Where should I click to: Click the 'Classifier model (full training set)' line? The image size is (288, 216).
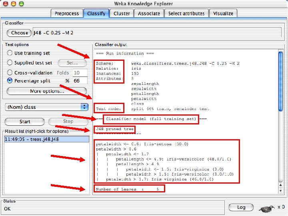tap(151, 119)
